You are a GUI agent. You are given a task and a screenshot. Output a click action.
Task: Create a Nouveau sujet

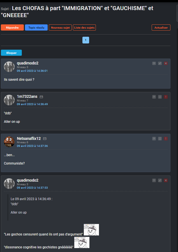tap(60, 27)
